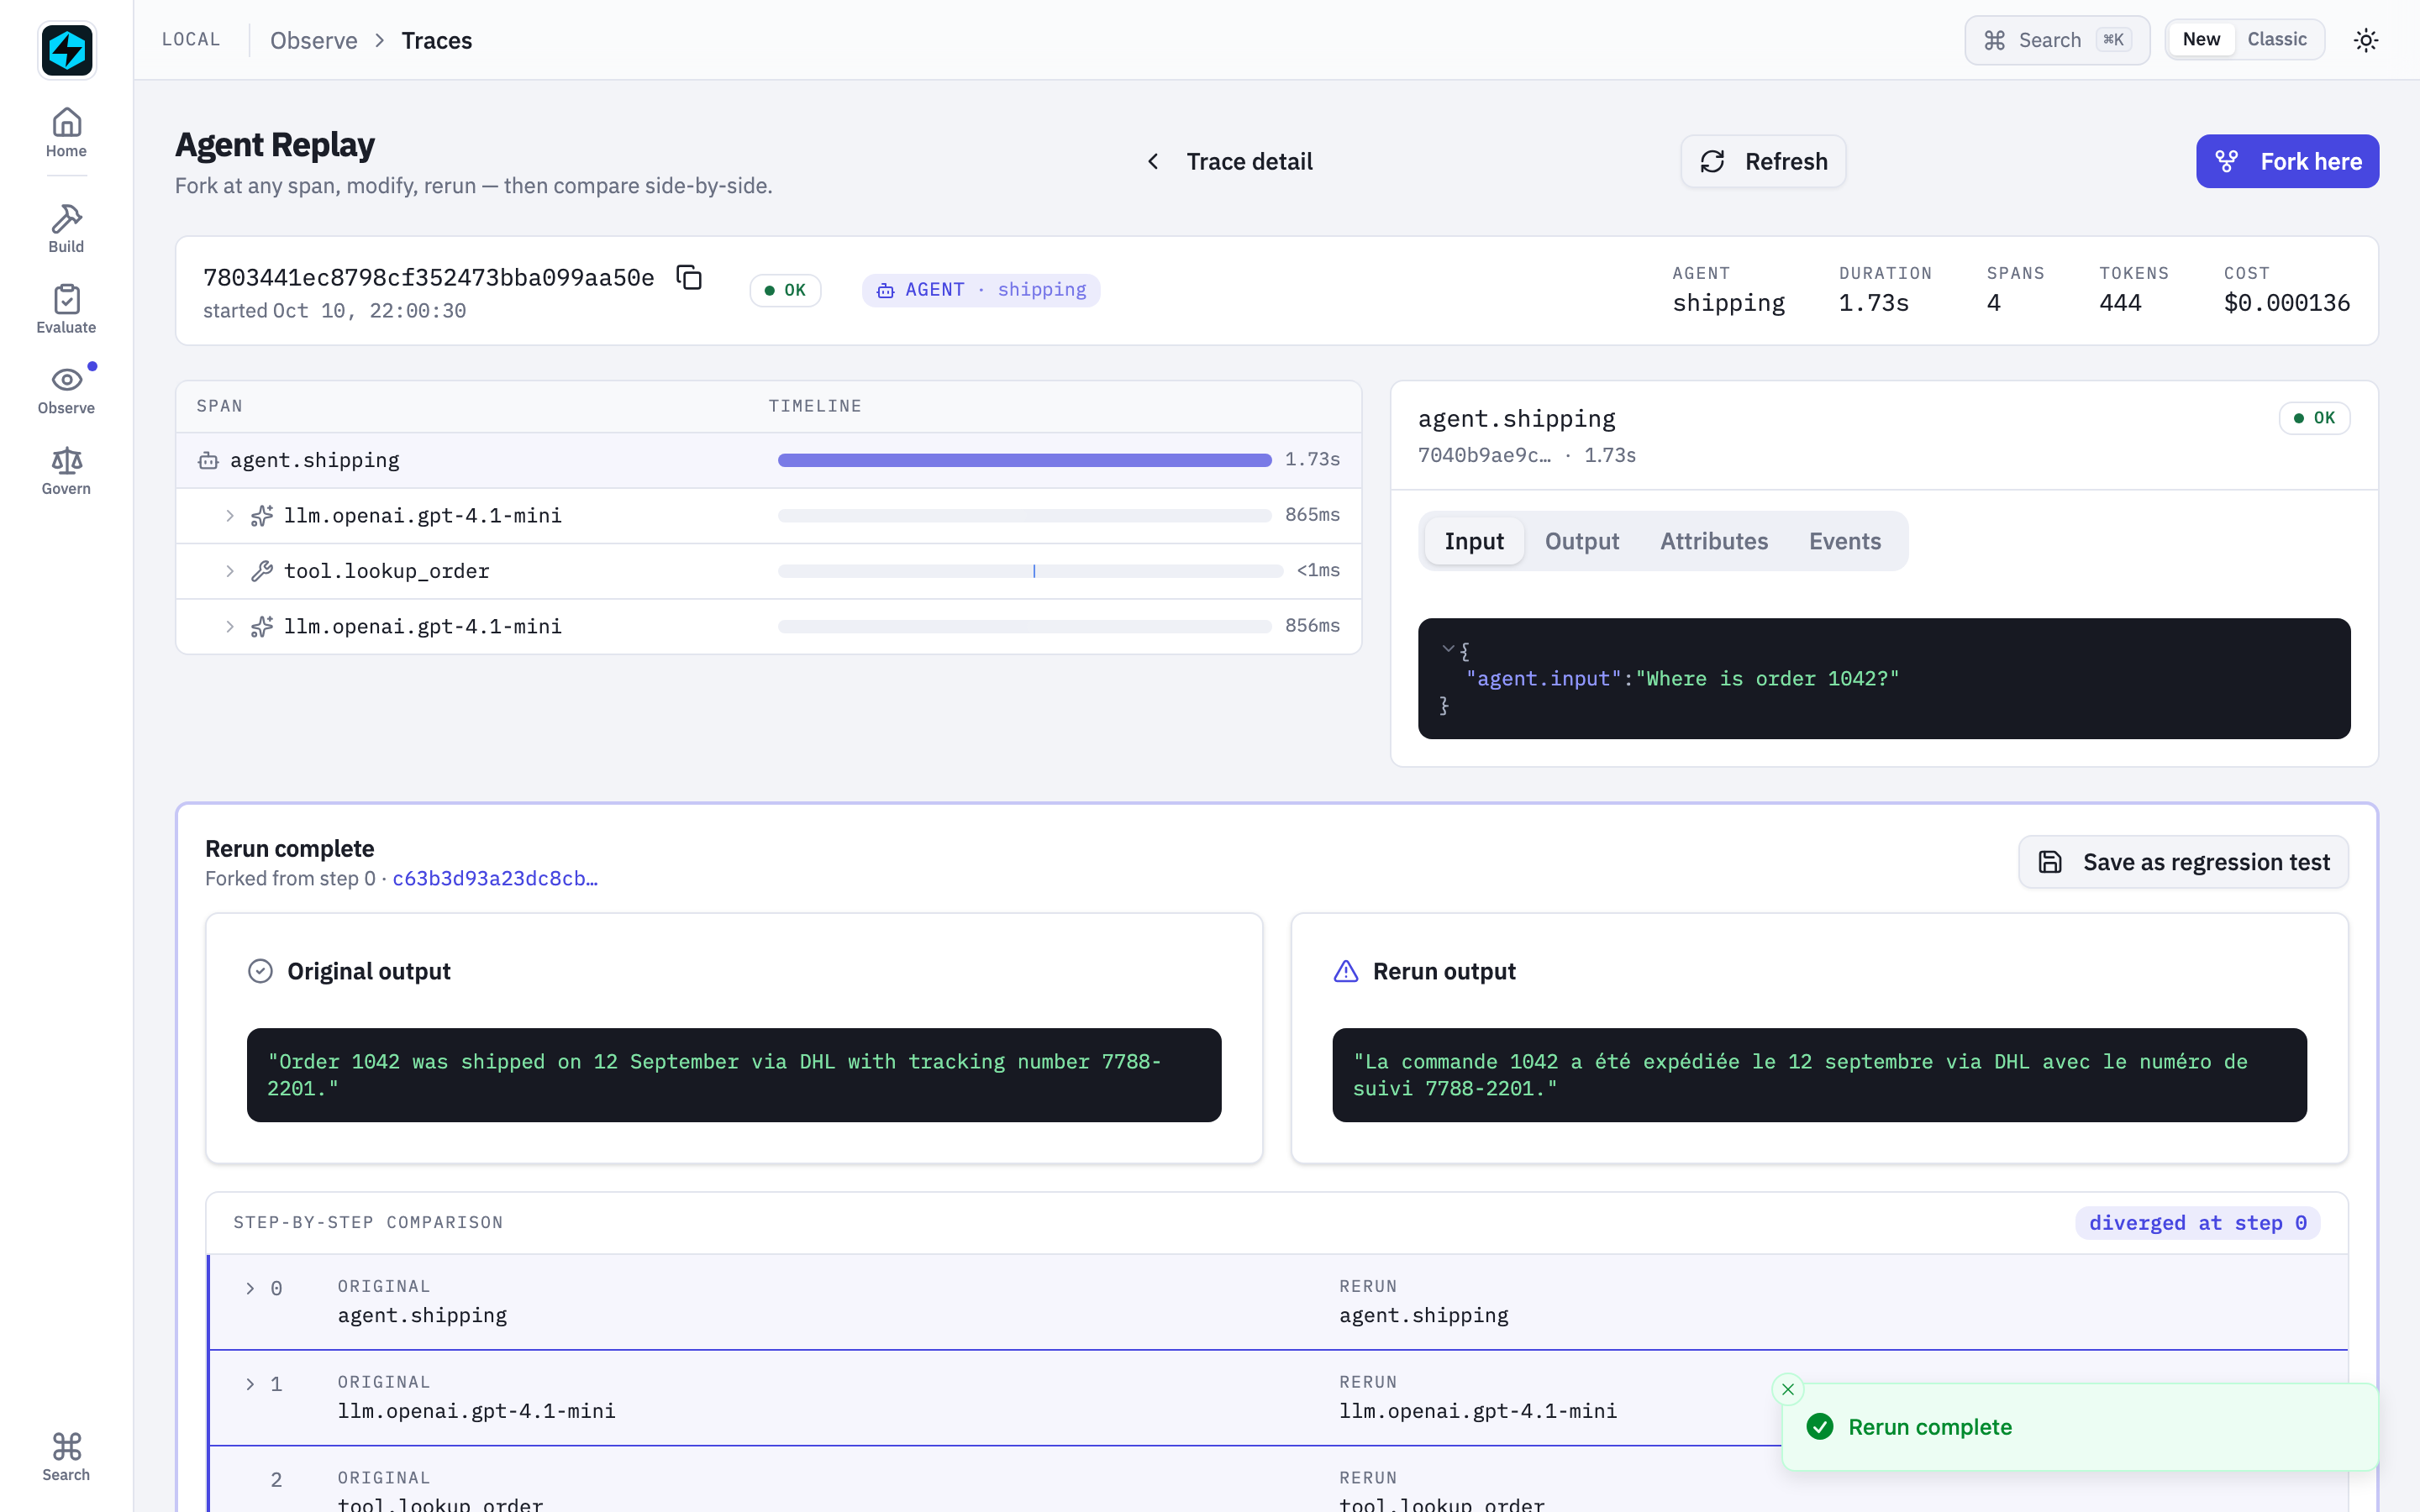2420x1512 pixels.
Task: Click the diverged at step 0 badge
Action: (x=2197, y=1223)
